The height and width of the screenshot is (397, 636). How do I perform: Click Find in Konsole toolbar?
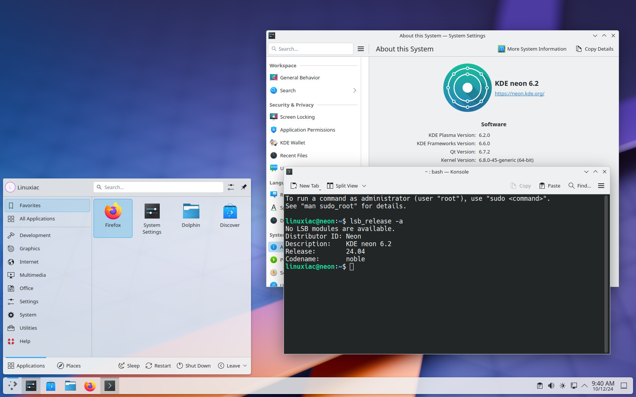pyautogui.click(x=580, y=186)
